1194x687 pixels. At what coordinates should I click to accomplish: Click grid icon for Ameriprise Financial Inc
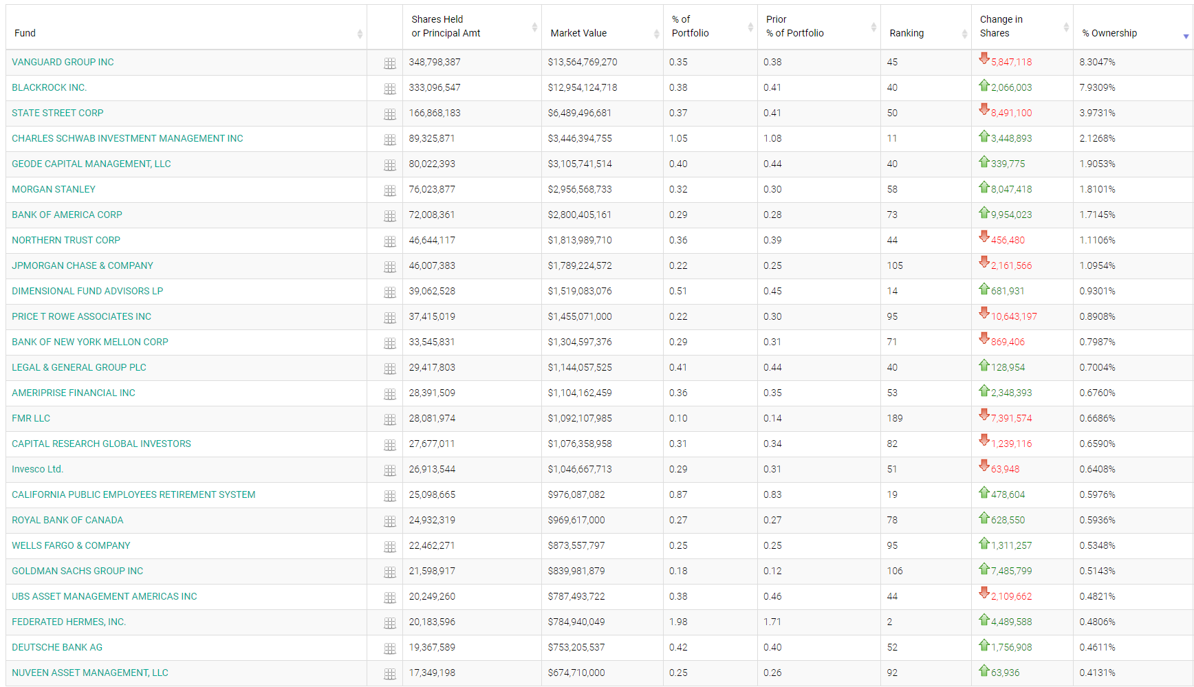tap(390, 394)
